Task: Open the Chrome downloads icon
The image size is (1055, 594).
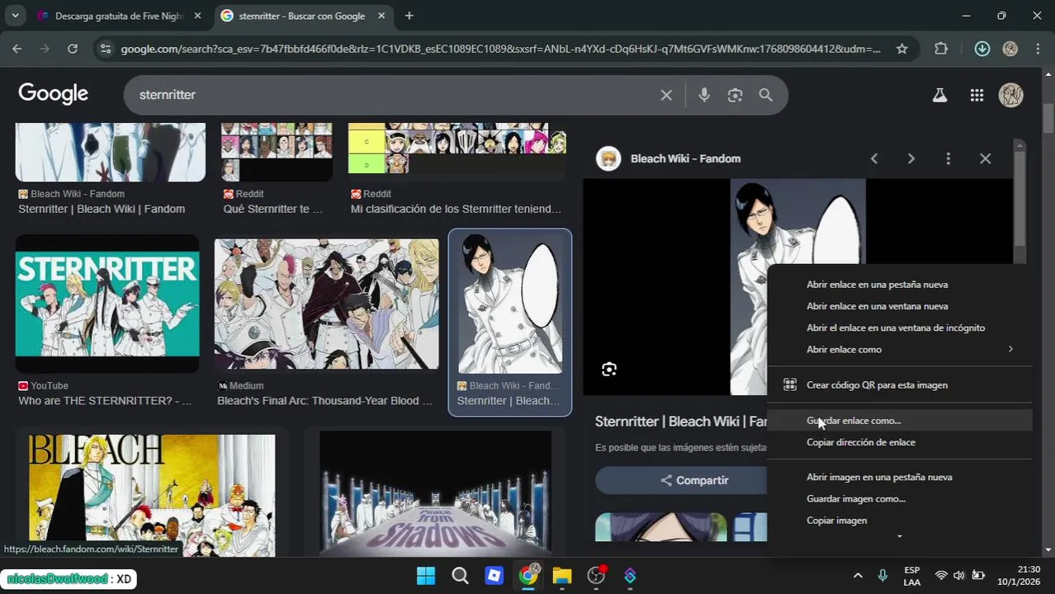Action: pyautogui.click(x=982, y=49)
